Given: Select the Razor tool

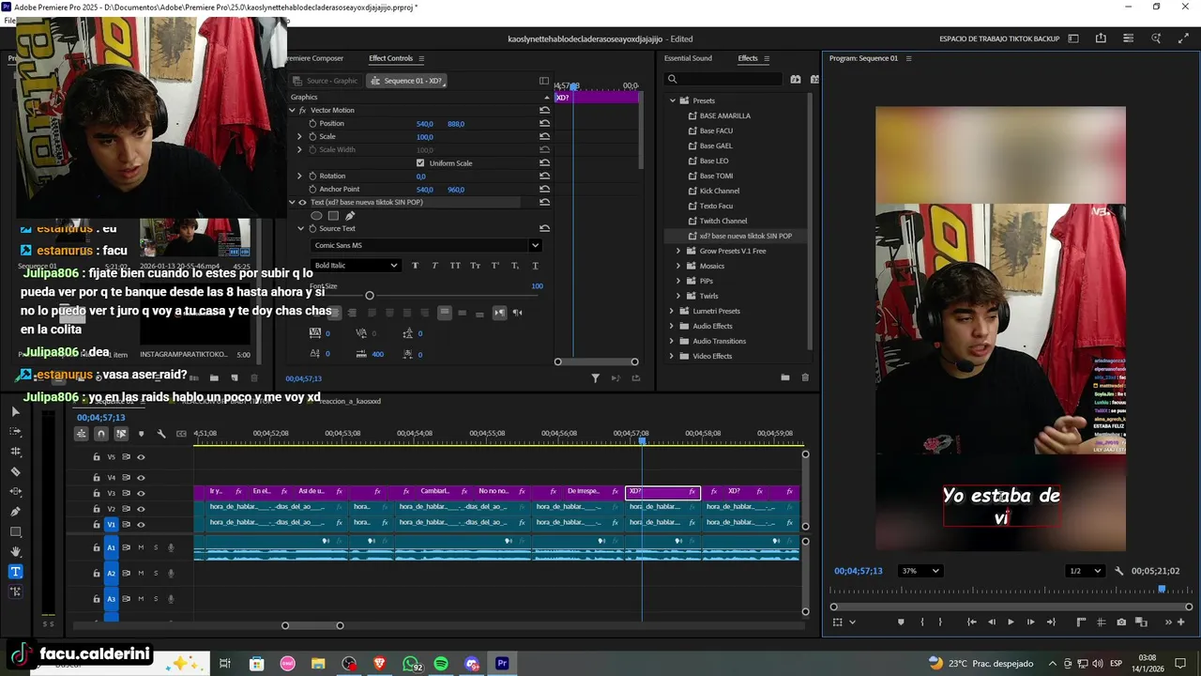Looking at the screenshot, I should click(15, 471).
